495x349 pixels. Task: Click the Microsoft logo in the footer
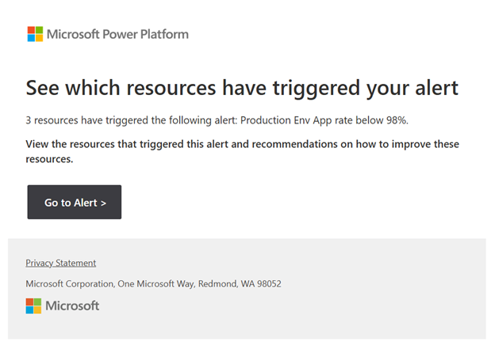(x=33, y=305)
